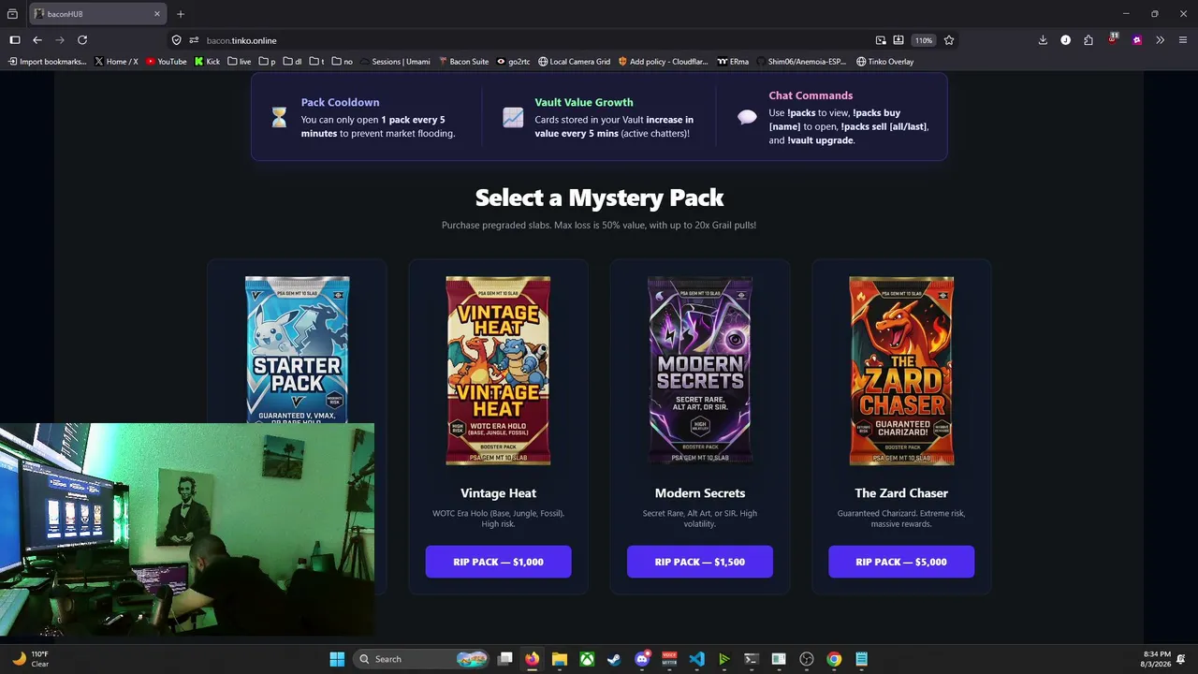Screen dimensions: 1198x674
Task: Select the baconHUB browser tab
Action: [x=97, y=14]
